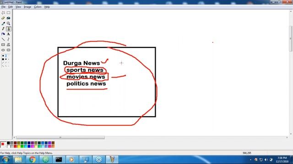Select the Rounded Rectangle tool

click(8, 50)
